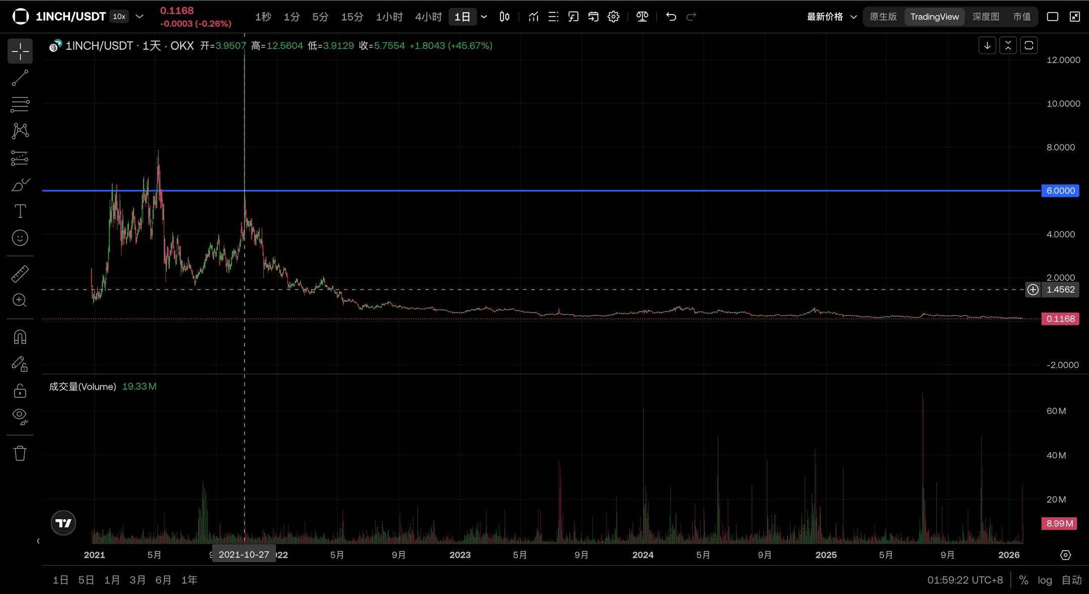Expand the 1INCH/USDT pair selector chevron
This screenshot has height=594, width=1089.
pyautogui.click(x=140, y=17)
